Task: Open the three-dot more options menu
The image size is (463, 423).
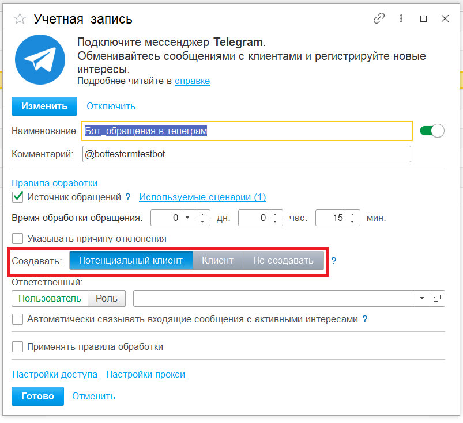Action: tap(401, 18)
